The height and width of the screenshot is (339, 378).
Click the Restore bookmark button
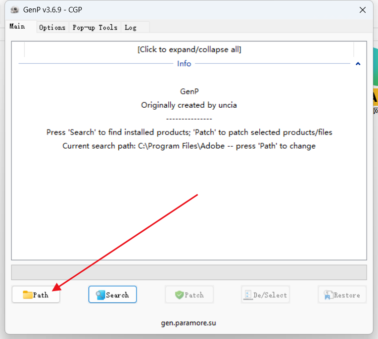(x=342, y=294)
